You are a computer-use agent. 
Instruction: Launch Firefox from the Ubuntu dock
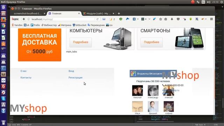pyautogui.click(x=3, y=20)
